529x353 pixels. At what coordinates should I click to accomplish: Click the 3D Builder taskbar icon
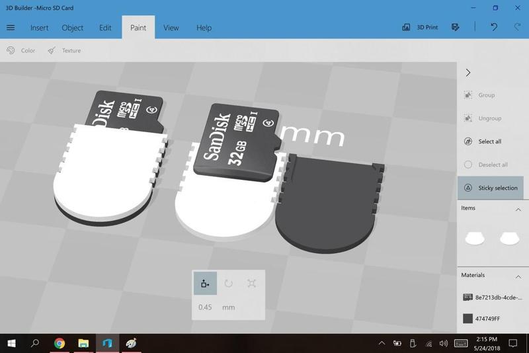pyautogui.click(x=107, y=343)
